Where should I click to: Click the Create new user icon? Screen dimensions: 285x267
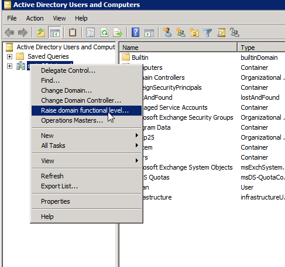pos(167,32)
